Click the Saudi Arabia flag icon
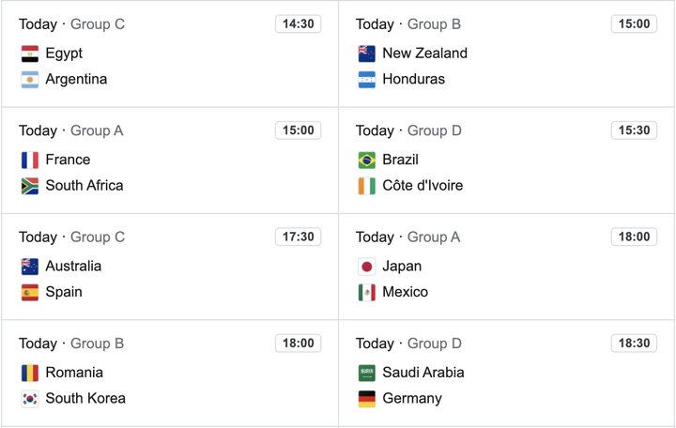 click(367, 373)
